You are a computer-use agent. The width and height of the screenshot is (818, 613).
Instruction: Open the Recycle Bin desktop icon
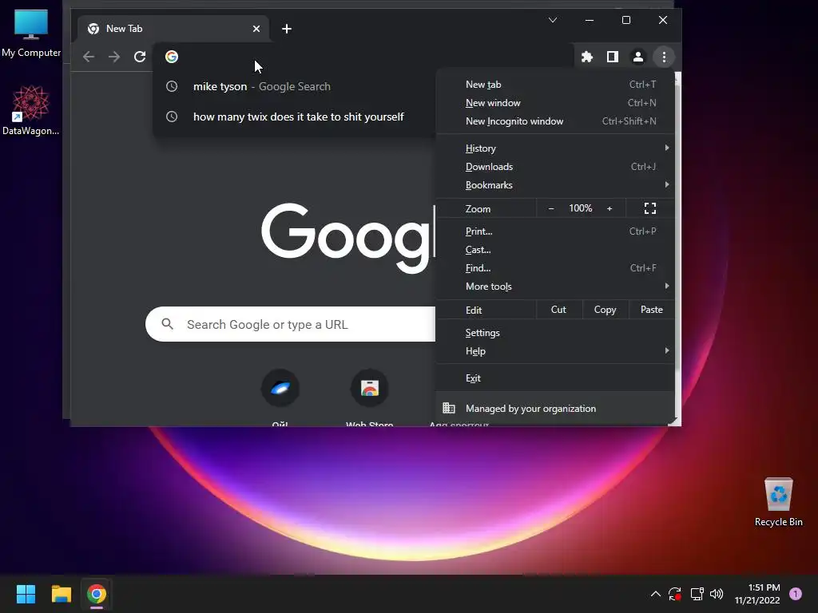(778, 502)
